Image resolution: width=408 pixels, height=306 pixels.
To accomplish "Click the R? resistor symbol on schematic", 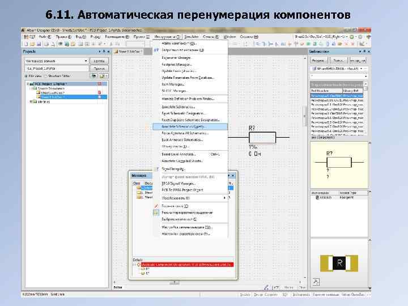I will pyautogui.click(x=262, y=137).
